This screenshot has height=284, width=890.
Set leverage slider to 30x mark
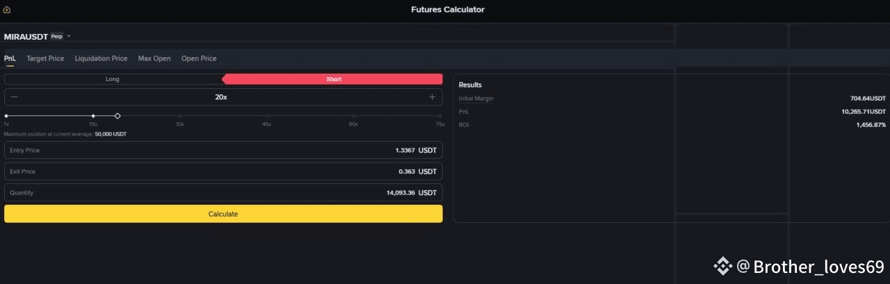tap(180, 116)
